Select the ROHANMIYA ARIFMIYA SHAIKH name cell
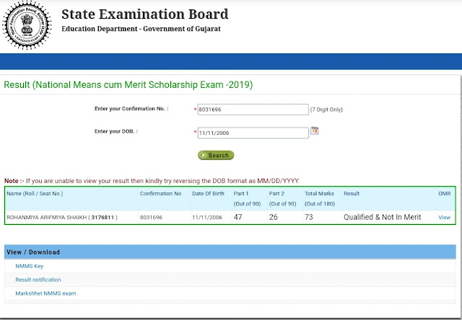The height and width of the screenshot is (320, 462). click(x=62, y=218)
